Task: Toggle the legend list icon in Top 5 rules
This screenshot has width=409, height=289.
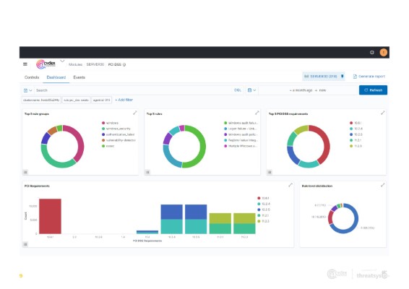Action: [147, 172]
